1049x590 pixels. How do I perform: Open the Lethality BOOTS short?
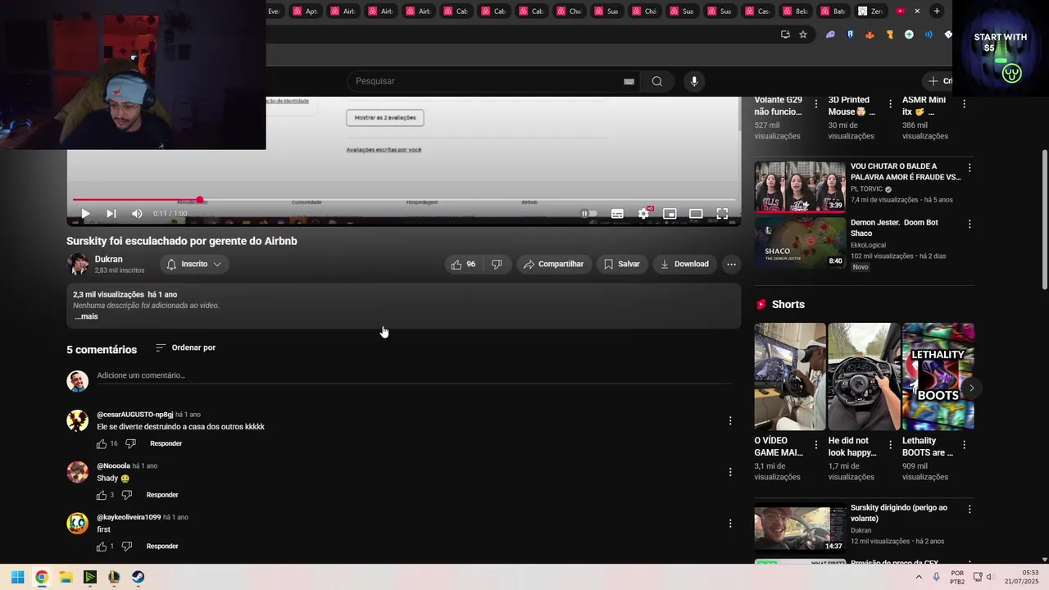[938, 376]
